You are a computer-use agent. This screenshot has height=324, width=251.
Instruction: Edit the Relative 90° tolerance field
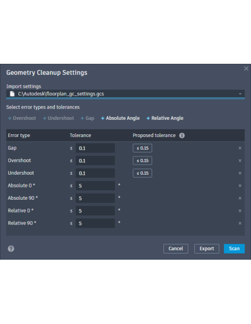pyautogui.click(x=95, y=223)
